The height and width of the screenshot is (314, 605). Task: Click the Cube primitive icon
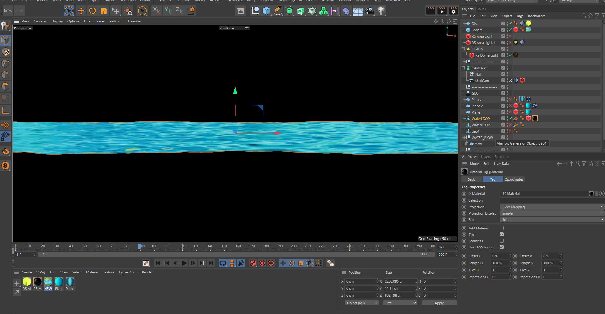pos(267,11)
